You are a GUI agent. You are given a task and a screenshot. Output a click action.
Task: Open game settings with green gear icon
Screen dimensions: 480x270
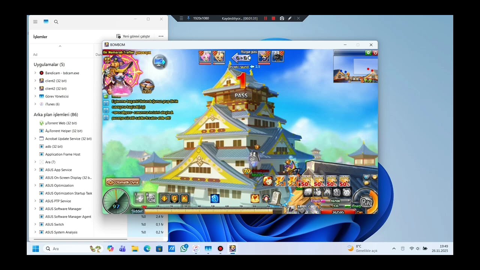[368, 53]
